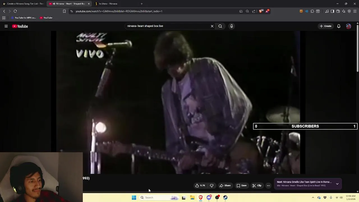Create a Clip of this video

(257, 185)
